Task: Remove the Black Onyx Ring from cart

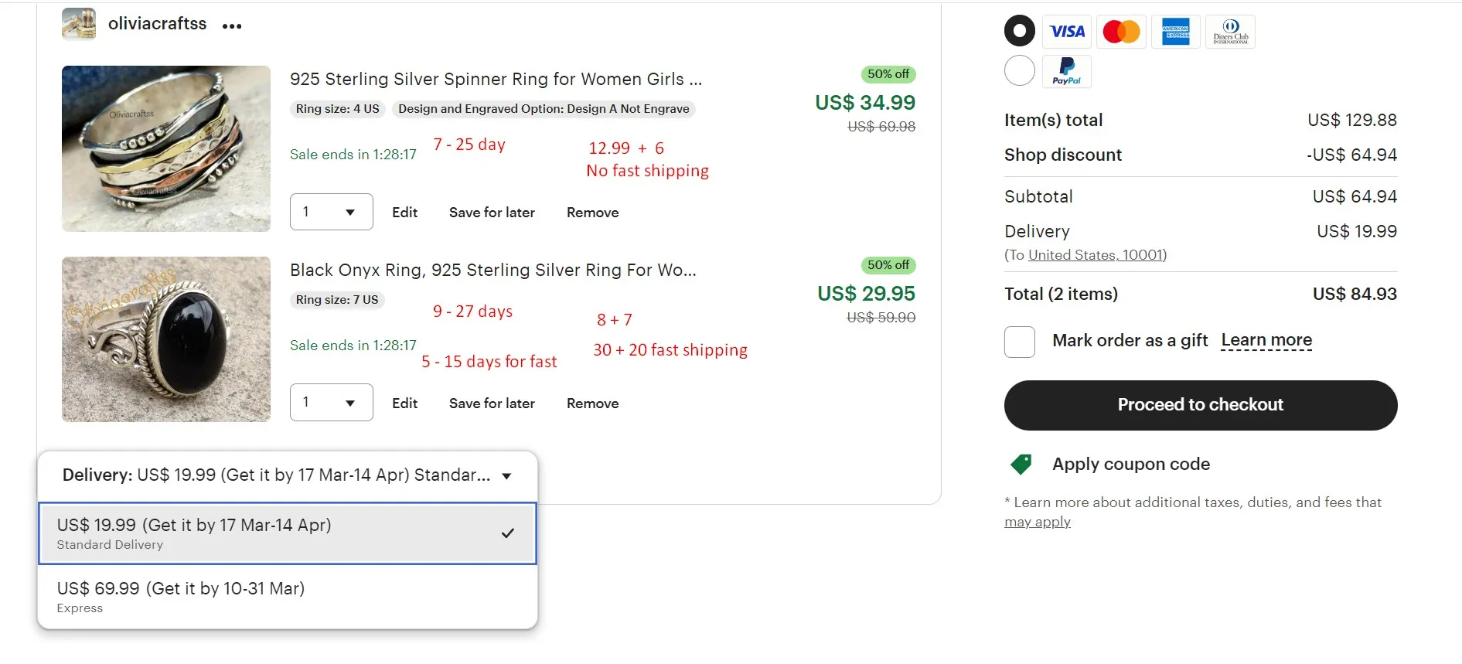Action: [592, 404]
